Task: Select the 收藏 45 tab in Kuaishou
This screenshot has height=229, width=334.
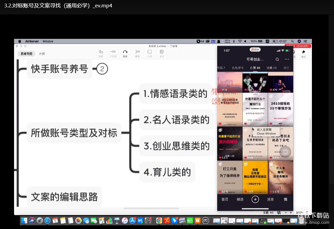Action: point(271,68)
